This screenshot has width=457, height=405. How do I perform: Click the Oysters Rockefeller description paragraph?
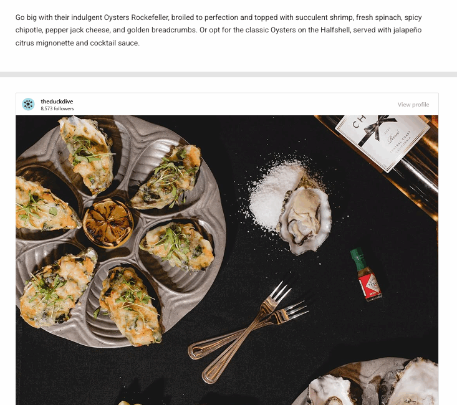219,30
